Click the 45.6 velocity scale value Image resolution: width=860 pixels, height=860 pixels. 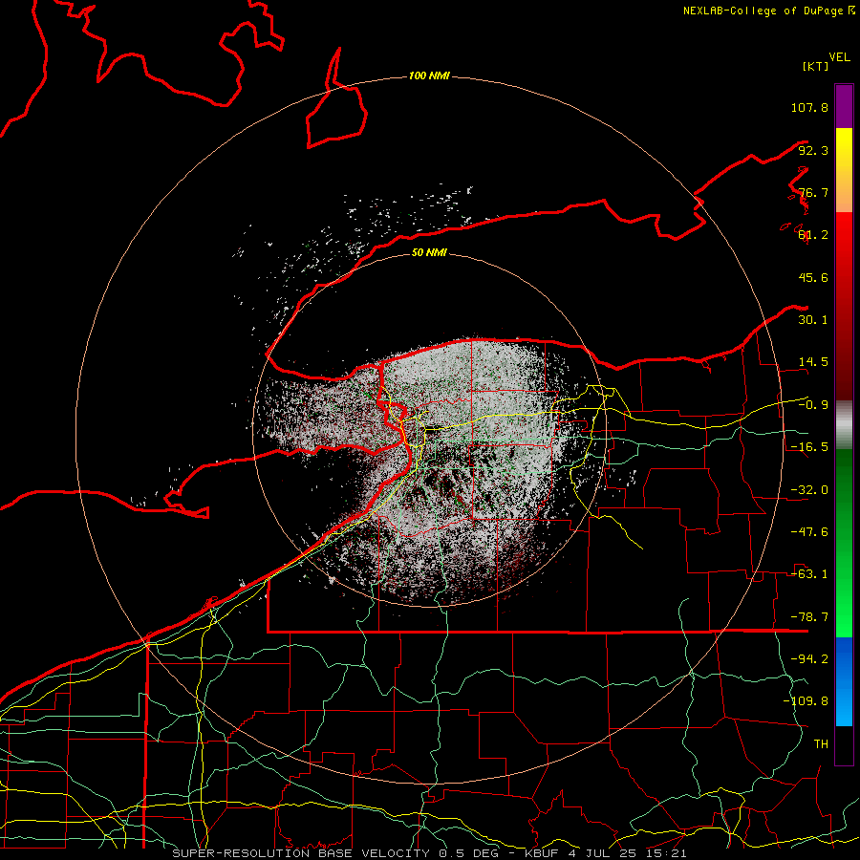[813, 277]
